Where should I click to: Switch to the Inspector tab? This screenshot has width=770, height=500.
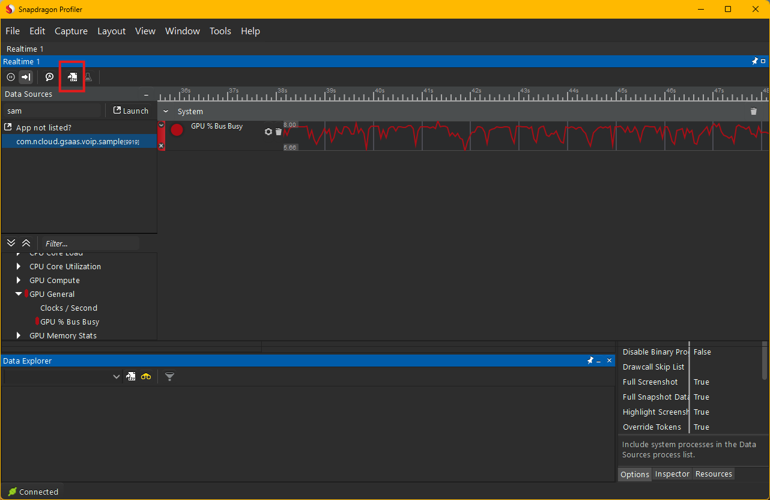pyautogui.click(x=672, y=474)
